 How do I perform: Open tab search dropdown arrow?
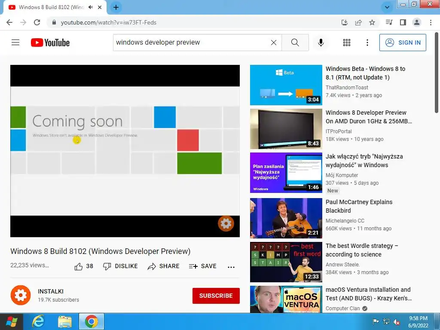[387, 7]
